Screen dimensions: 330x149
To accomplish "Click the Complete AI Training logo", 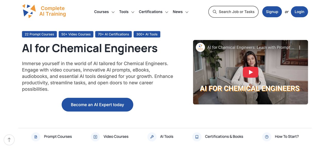I will (x=44, y=11).
